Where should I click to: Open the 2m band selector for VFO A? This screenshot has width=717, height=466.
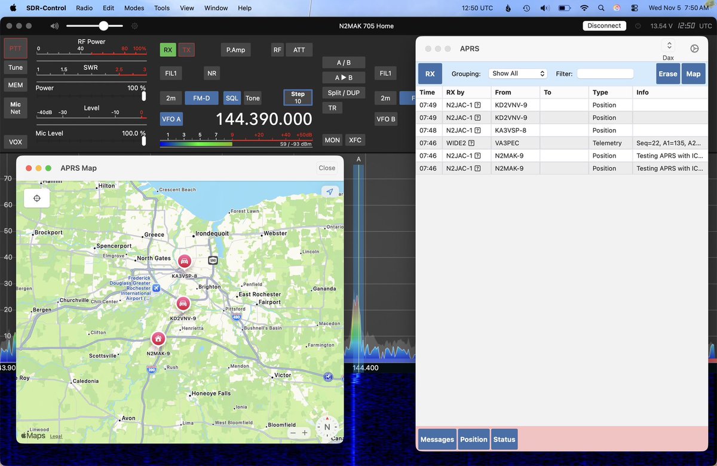pyautogui.click(x=171, y=98)
